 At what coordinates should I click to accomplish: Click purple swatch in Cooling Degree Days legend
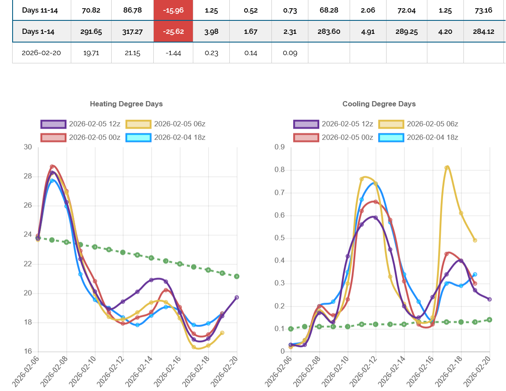306,124
